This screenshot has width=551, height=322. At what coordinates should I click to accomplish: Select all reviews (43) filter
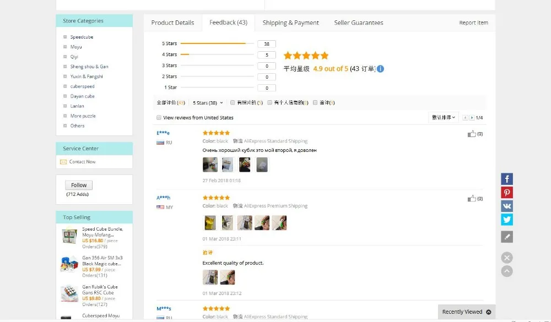[171, 102]
